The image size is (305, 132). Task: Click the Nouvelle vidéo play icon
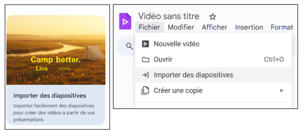(x=145, y=44)
